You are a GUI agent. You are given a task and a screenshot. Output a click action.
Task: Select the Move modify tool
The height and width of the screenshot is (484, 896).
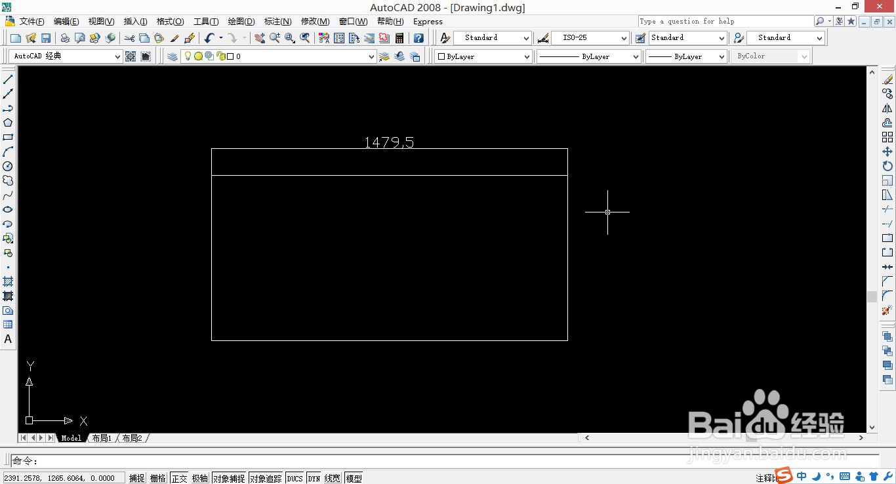[887, 151]
